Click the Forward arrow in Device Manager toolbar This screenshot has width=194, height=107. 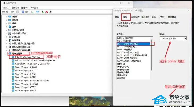tap(7, 12)
